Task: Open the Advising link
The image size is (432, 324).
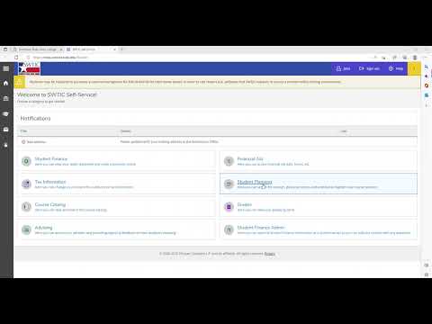Action: 43,228
